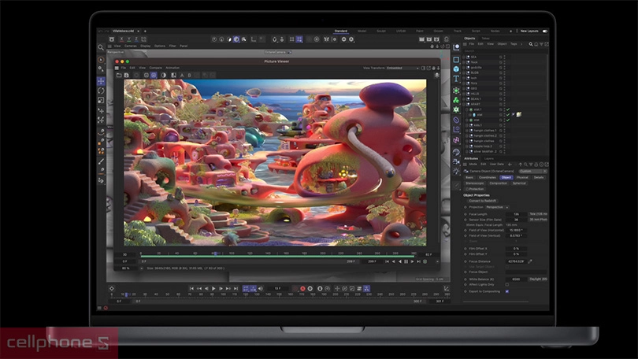Select channel B in Picture Viewer toolbar
The height and width of the screenshot is (359, 638).
click(x=189, y=76)
